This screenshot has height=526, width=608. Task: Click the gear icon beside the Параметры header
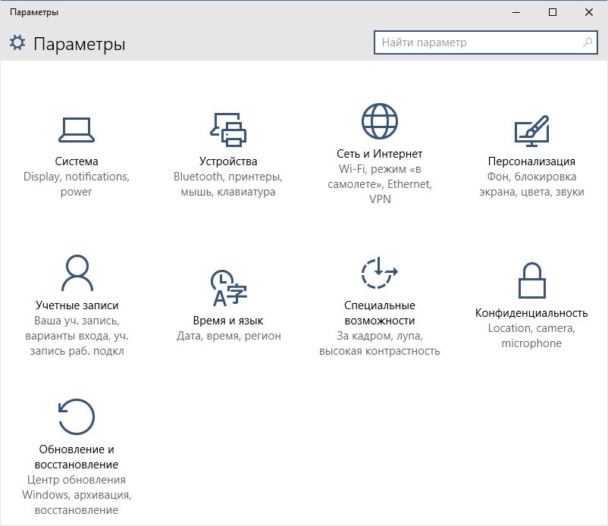coord(17,43)
